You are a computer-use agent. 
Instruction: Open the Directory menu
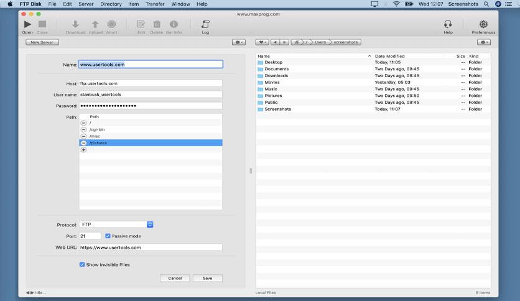[111, 4]
